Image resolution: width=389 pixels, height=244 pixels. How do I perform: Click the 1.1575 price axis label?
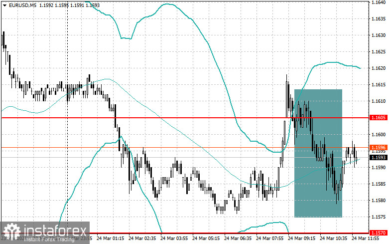[x=379, y=217]
